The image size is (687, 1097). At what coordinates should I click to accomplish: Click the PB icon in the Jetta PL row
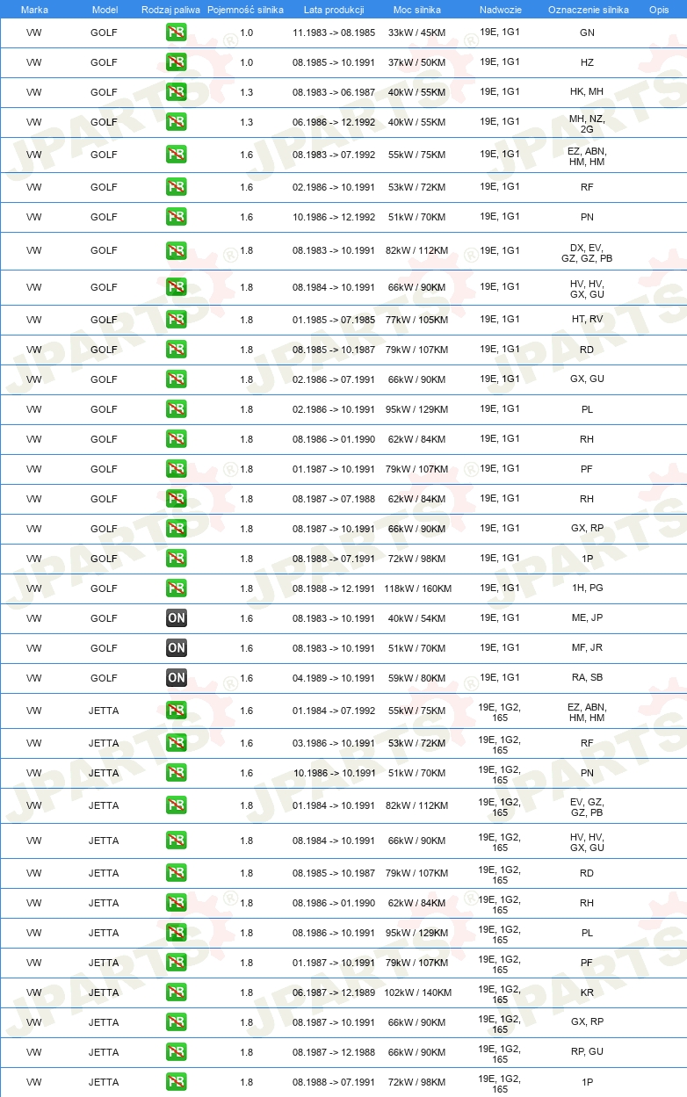(177, 933)
